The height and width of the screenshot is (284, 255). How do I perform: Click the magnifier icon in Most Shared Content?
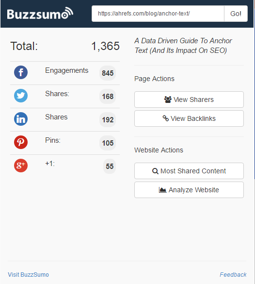coord(155,171)
